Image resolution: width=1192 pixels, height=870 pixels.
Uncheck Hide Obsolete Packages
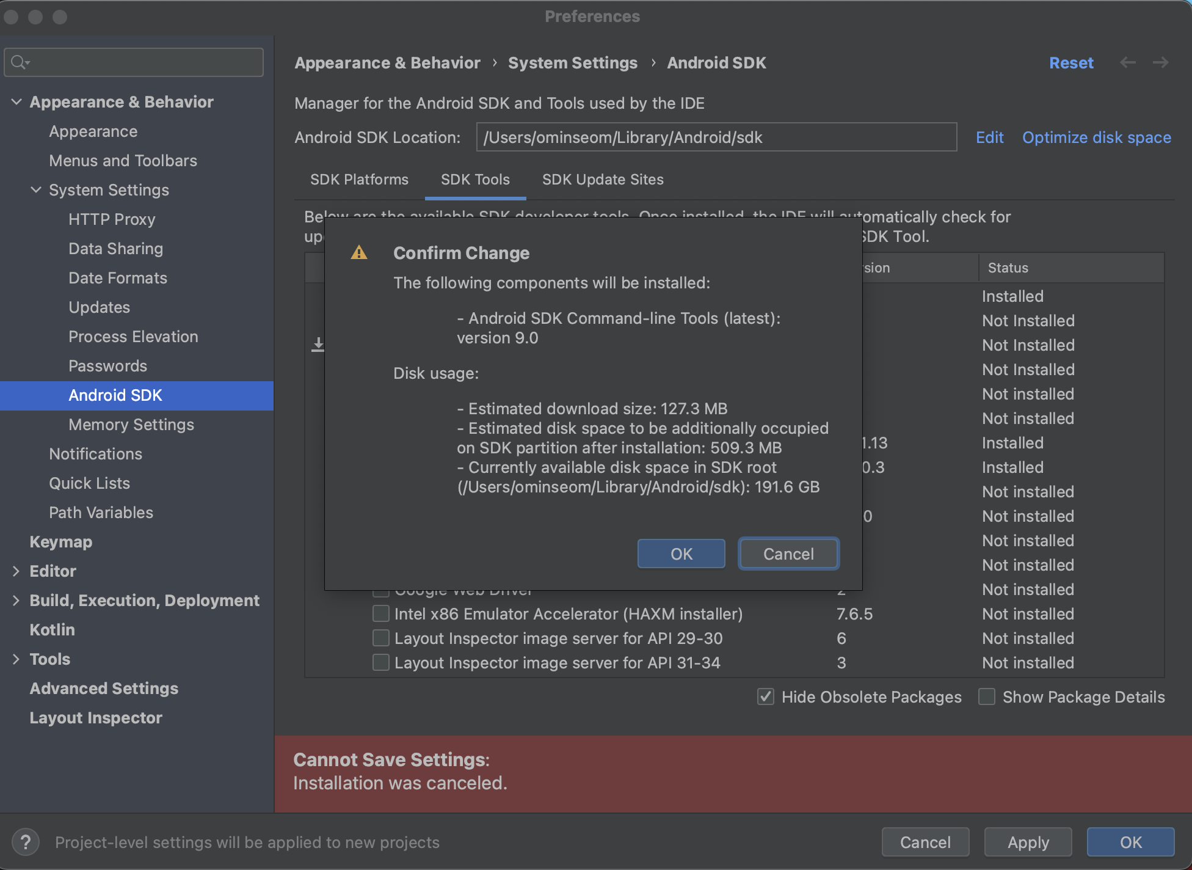point(765,696)
